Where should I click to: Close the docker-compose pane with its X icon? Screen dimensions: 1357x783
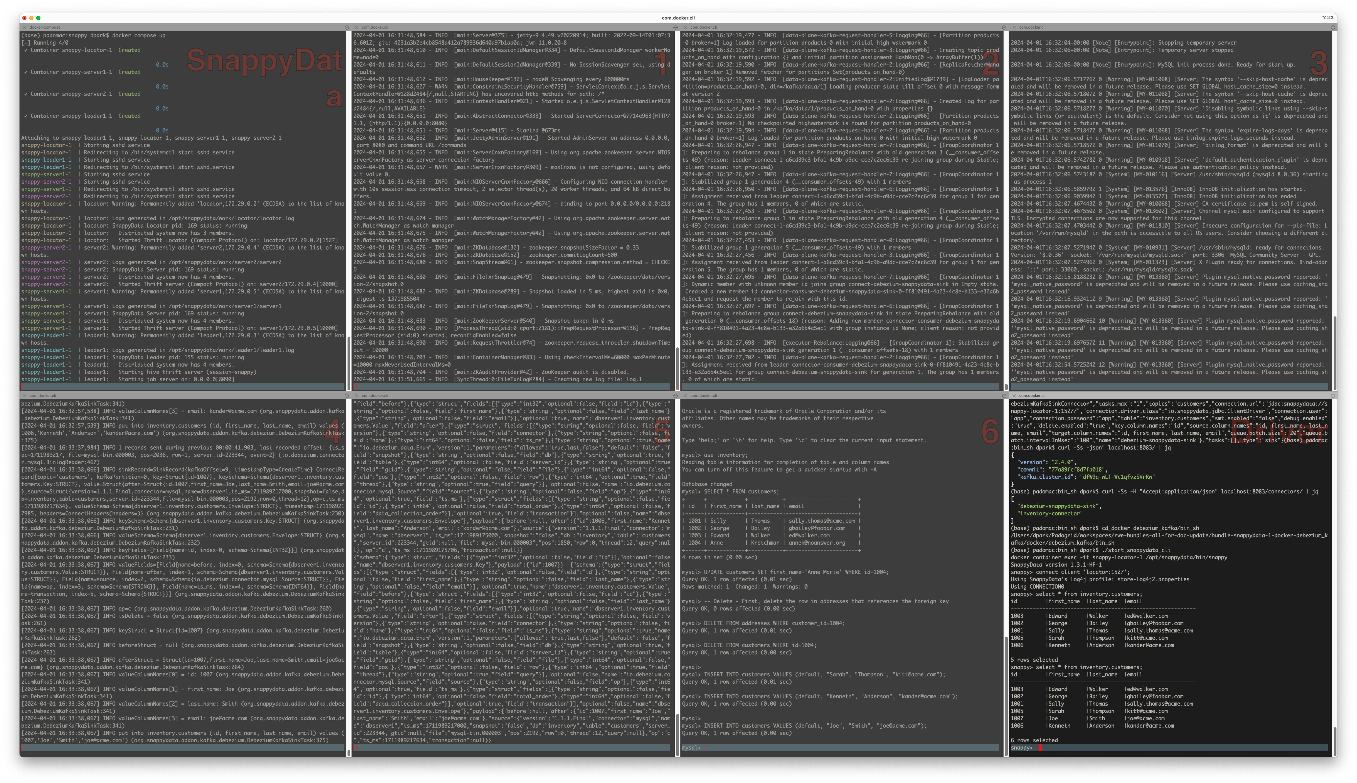click(24, 28)
